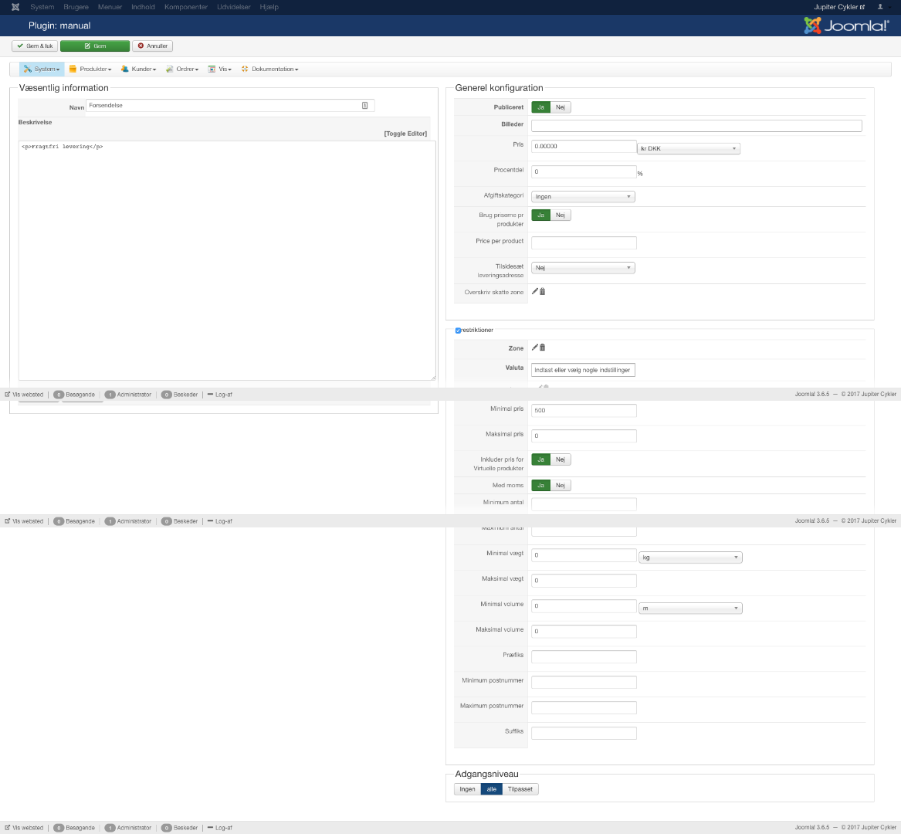Click Toggle Editor link
901x834 pixels.
point(405,134)
